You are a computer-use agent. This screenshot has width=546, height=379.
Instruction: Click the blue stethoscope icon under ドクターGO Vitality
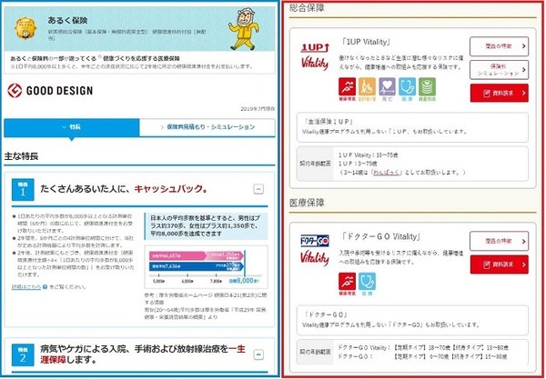[367, 281]
